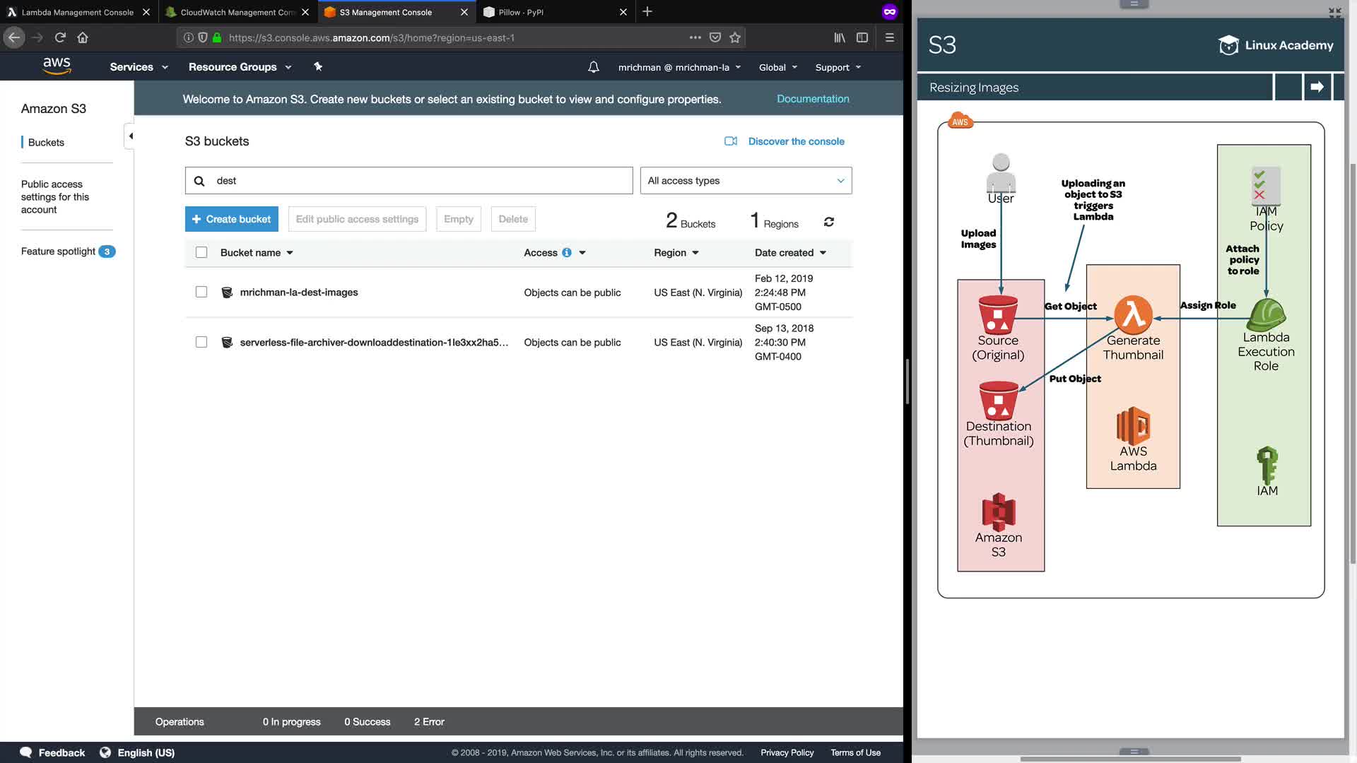Toggle the select all buckets checkbox
This screenshot has height=763, width=1357.
(x=201, y=252)
